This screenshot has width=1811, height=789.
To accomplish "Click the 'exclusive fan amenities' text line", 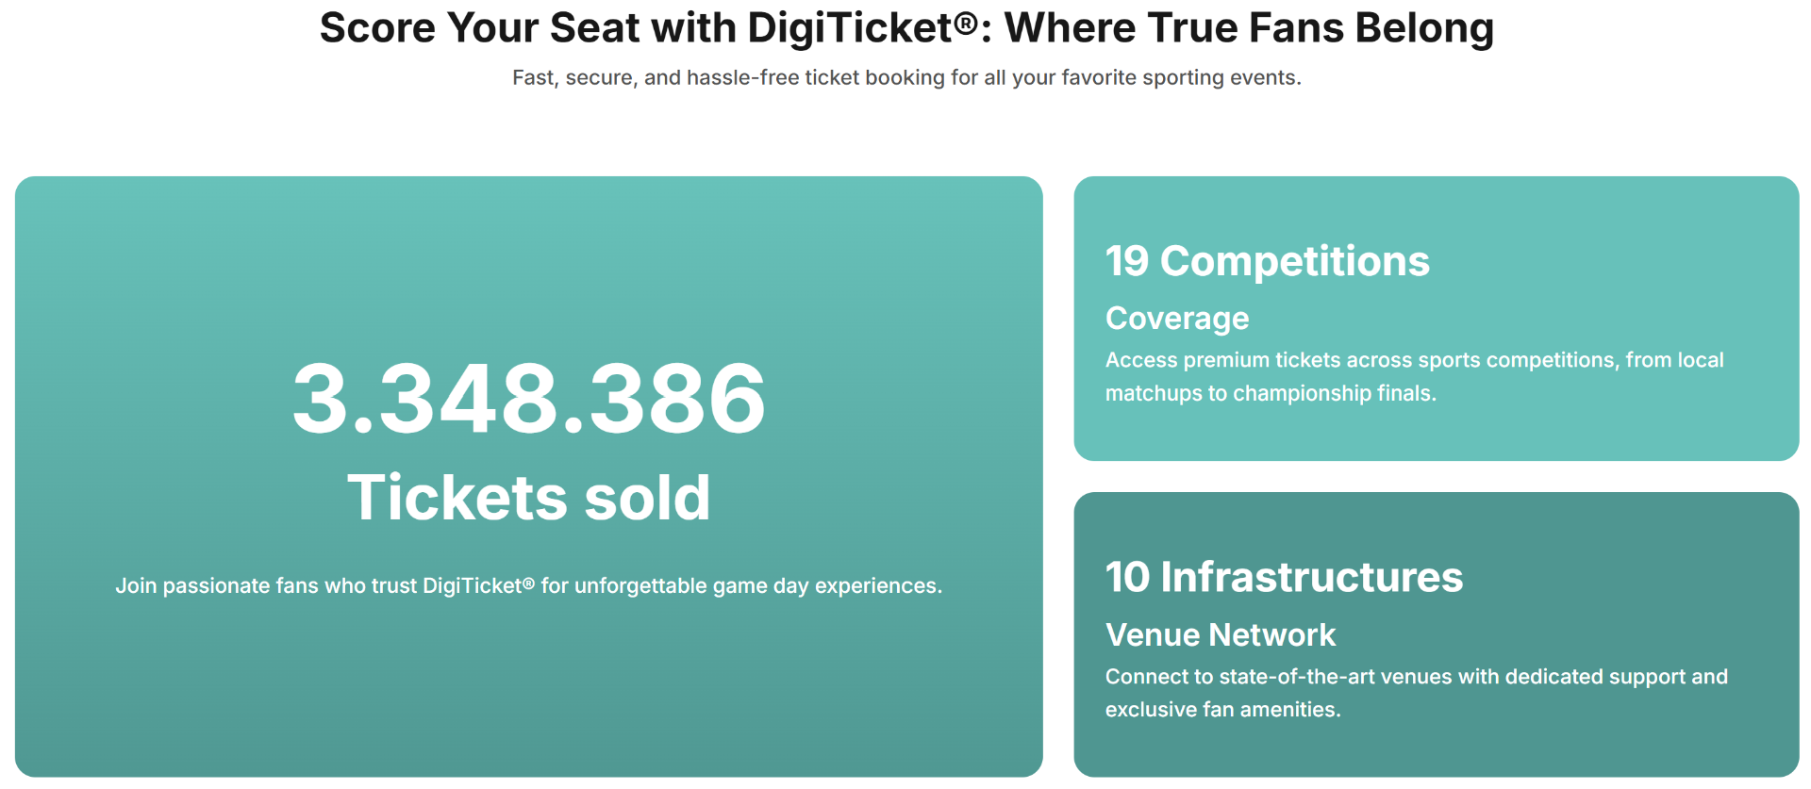I will (x=1221, y=710).
